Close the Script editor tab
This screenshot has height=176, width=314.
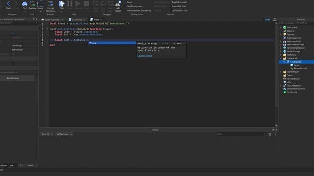[x=101, y=20]
